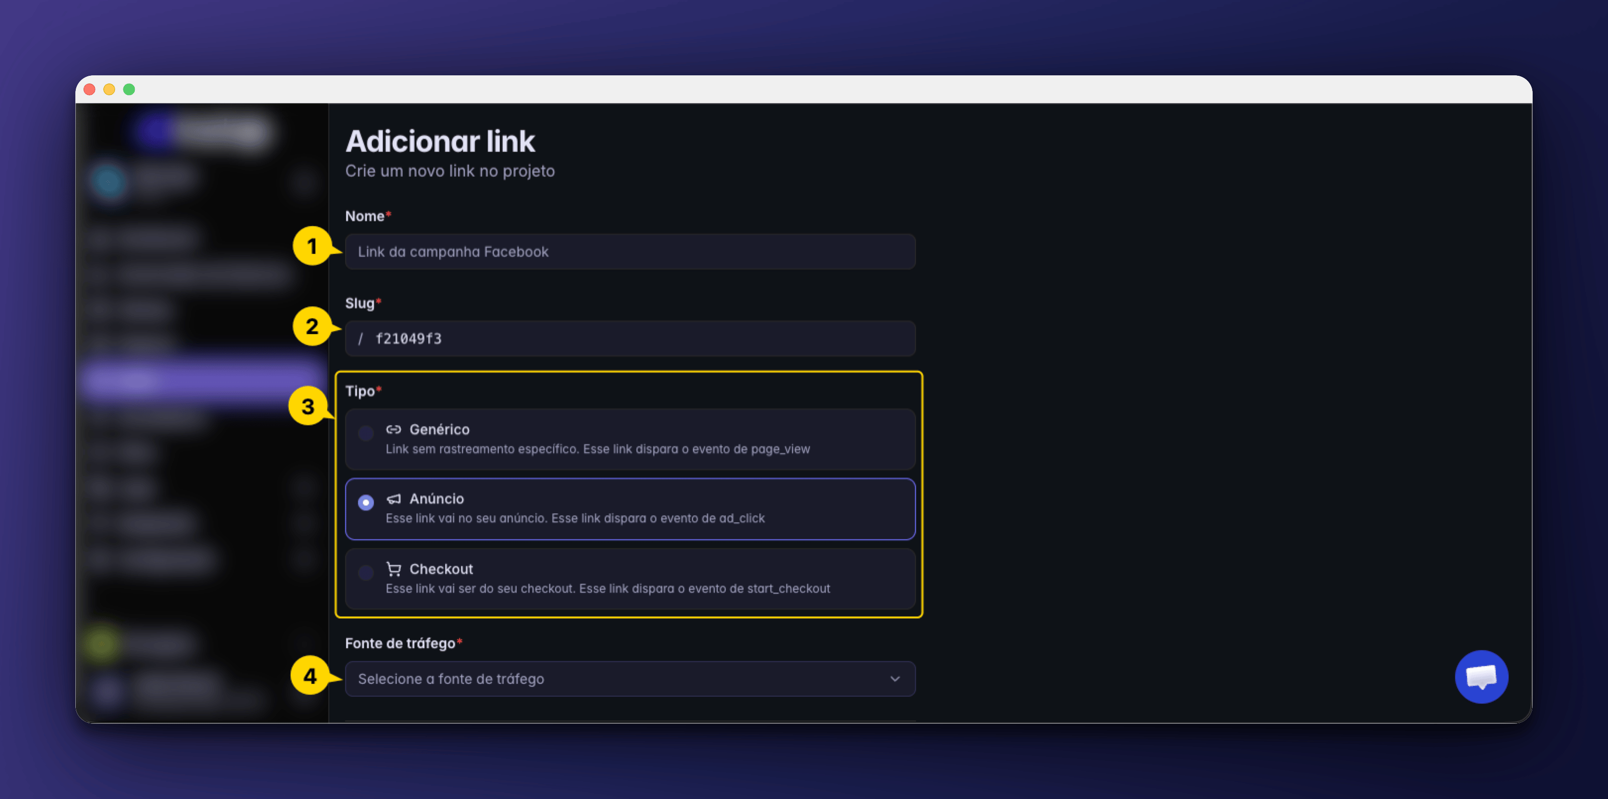Click the Genérico chain link icon
The image size is (1608, 799).
click(393, 429)
